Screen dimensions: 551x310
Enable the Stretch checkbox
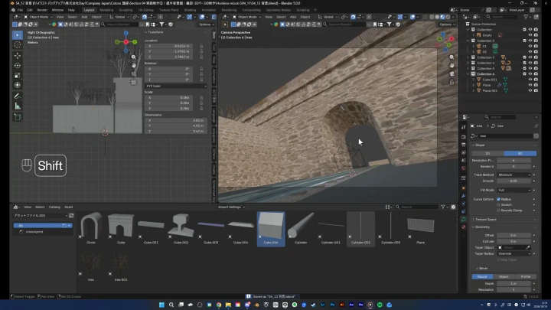[x=499, y=205]
